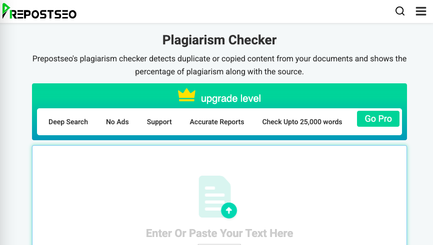Open the hamburger navigation menu
Viewport: 433px width, 245px height.
[x=421, y=11]
